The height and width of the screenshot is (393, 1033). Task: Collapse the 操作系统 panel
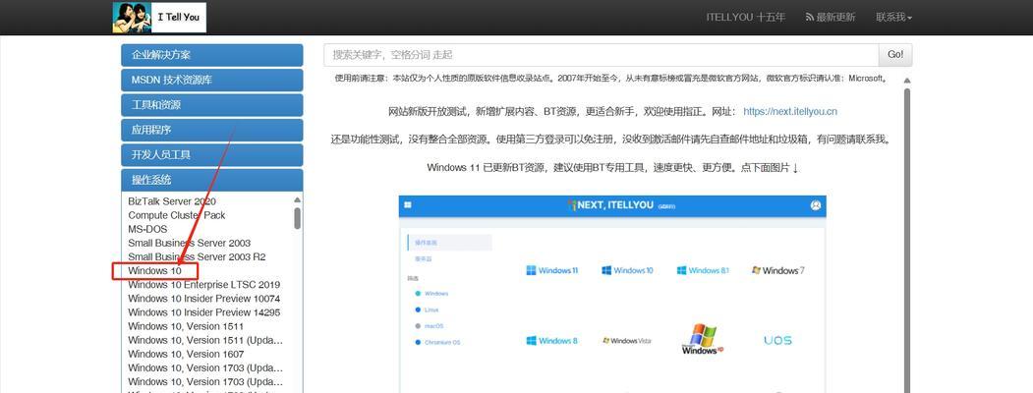[x=212, y=180]
